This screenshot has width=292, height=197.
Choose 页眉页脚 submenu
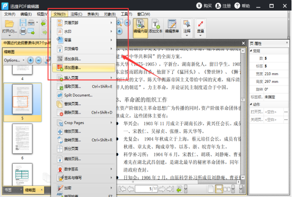84,23
